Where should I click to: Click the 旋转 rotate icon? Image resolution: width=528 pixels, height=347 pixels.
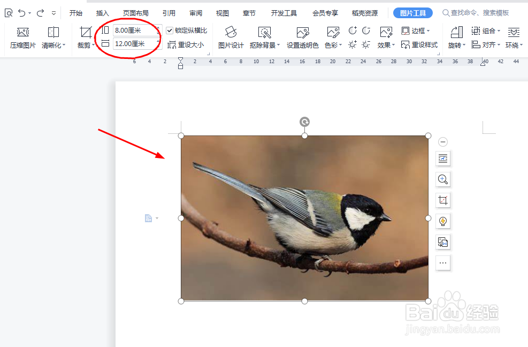pos(457,32)
